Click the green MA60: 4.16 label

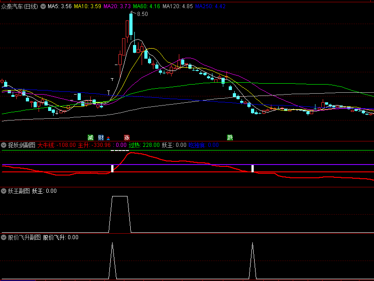click(147, 6)
